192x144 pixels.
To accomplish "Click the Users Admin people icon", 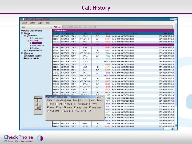I will (25, 58).
